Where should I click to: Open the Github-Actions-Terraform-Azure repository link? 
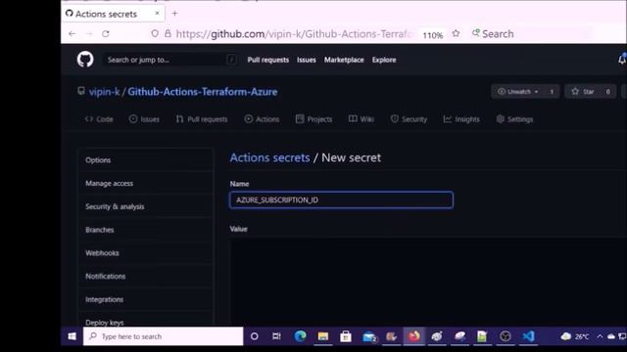click(203, 92)
